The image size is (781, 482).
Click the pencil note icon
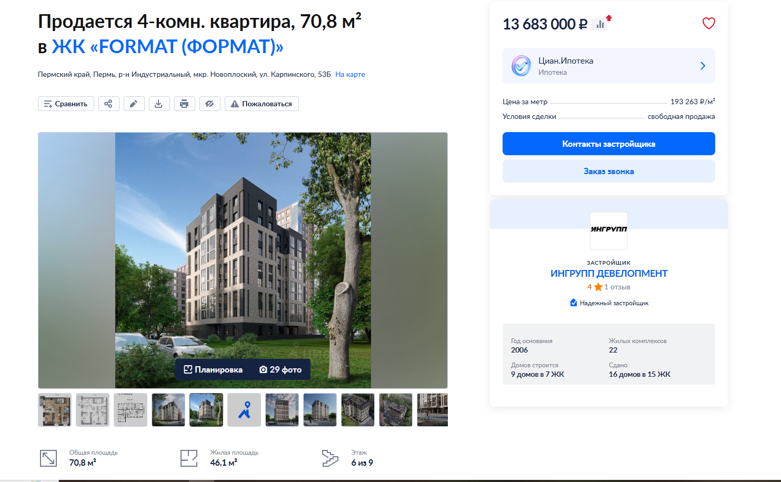click(x=134, y=104)
